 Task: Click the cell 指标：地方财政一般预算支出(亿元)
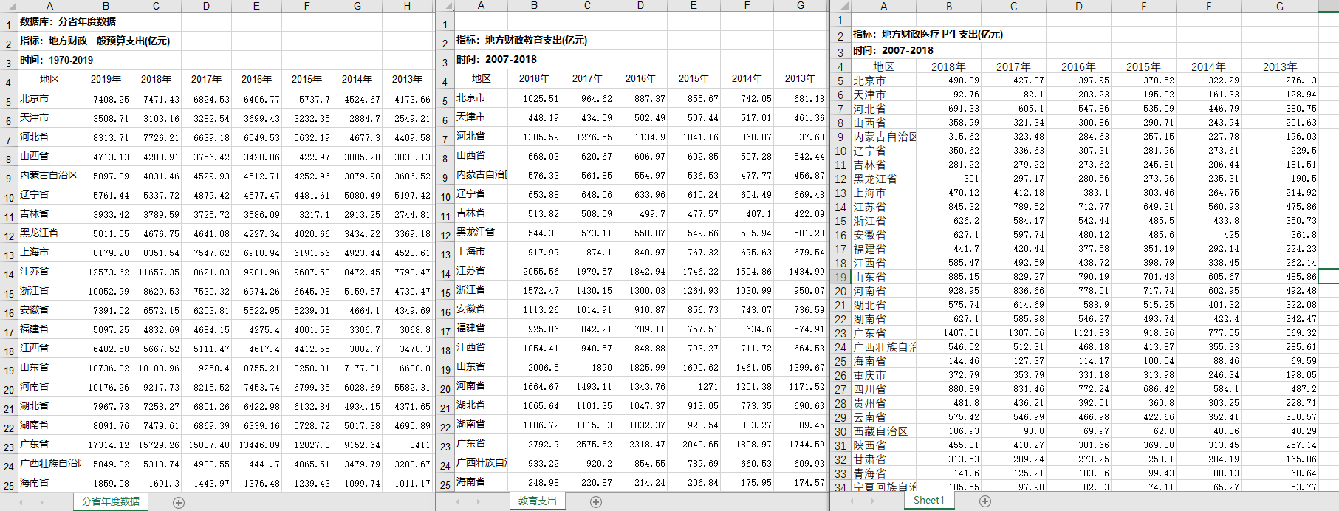tap(95, 41)
